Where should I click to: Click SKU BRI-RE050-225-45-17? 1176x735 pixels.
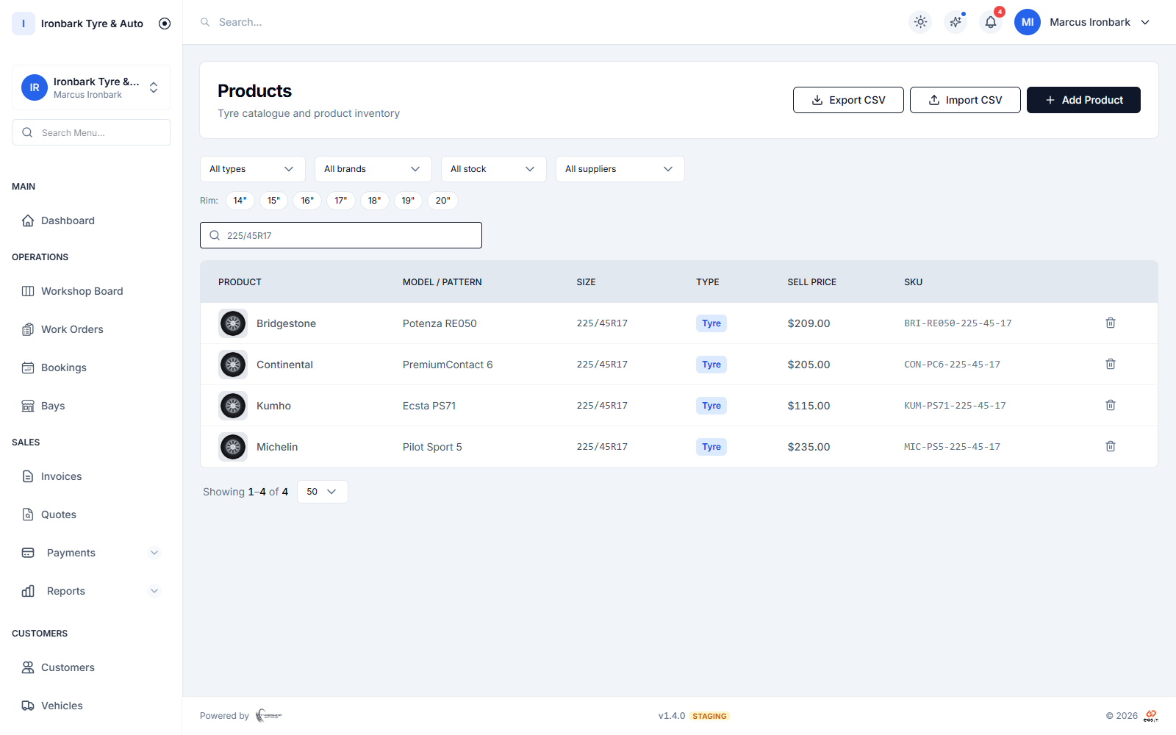958,323
